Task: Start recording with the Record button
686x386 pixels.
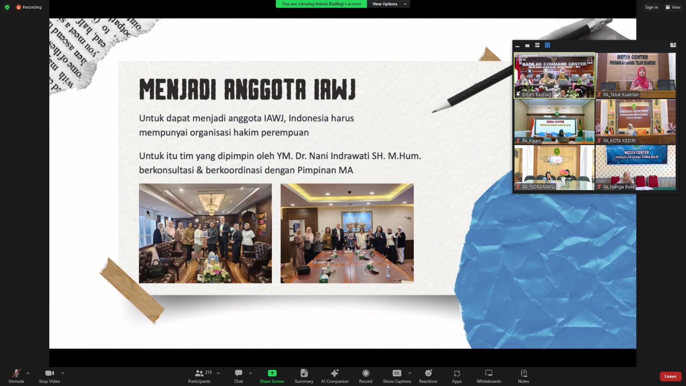Action: (x=366, y=376)
